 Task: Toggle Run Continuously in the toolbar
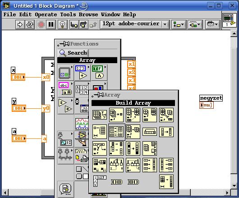[x=30, y=24]
